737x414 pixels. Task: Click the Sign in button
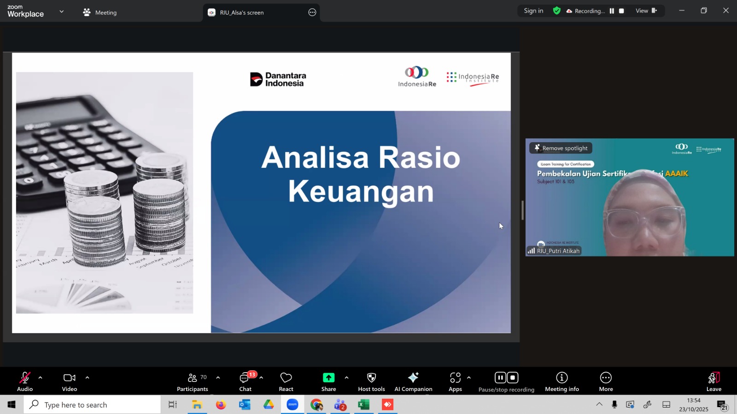coord(533,11)
